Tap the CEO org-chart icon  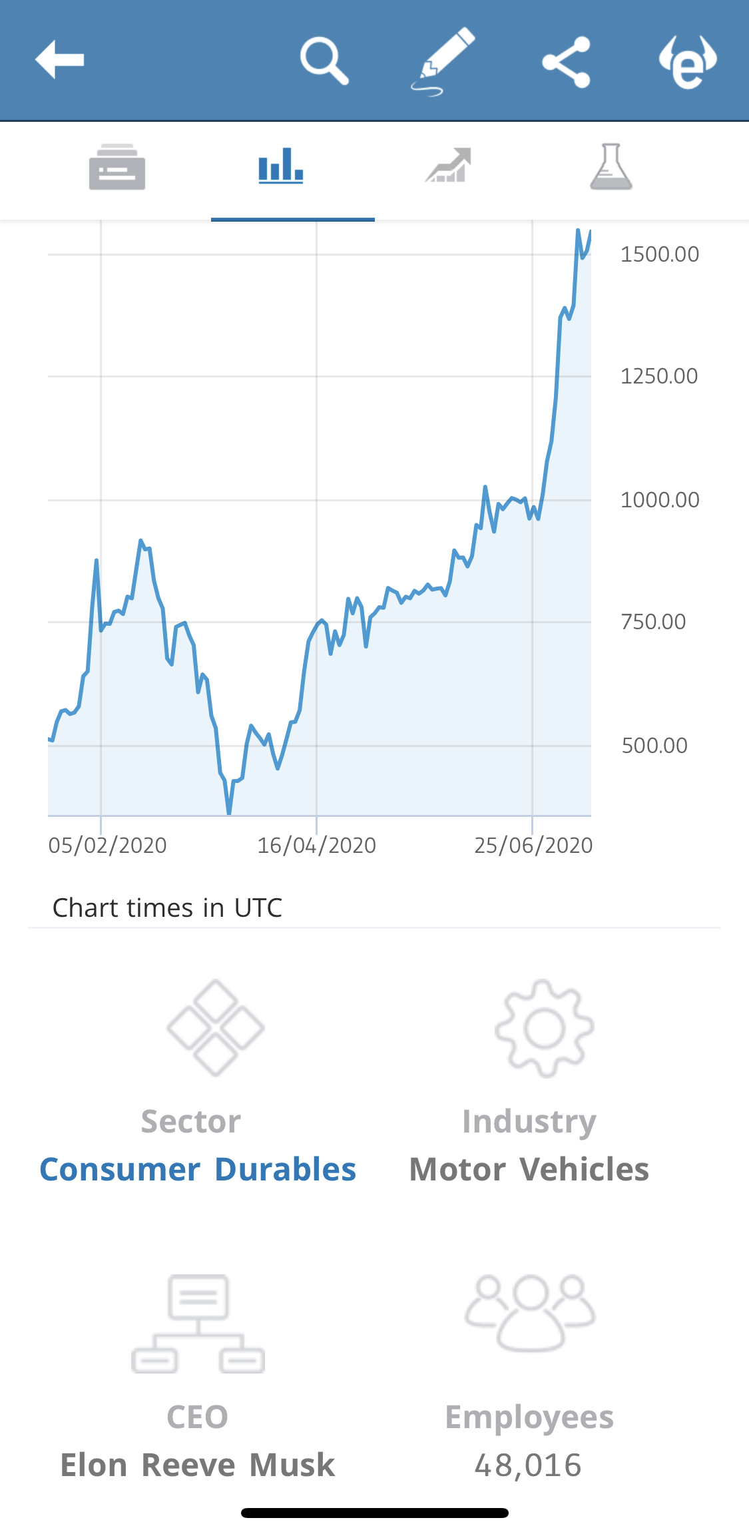pyautogui.click(x=198, y=1324)
